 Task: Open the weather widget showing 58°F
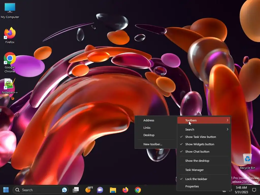89,190
